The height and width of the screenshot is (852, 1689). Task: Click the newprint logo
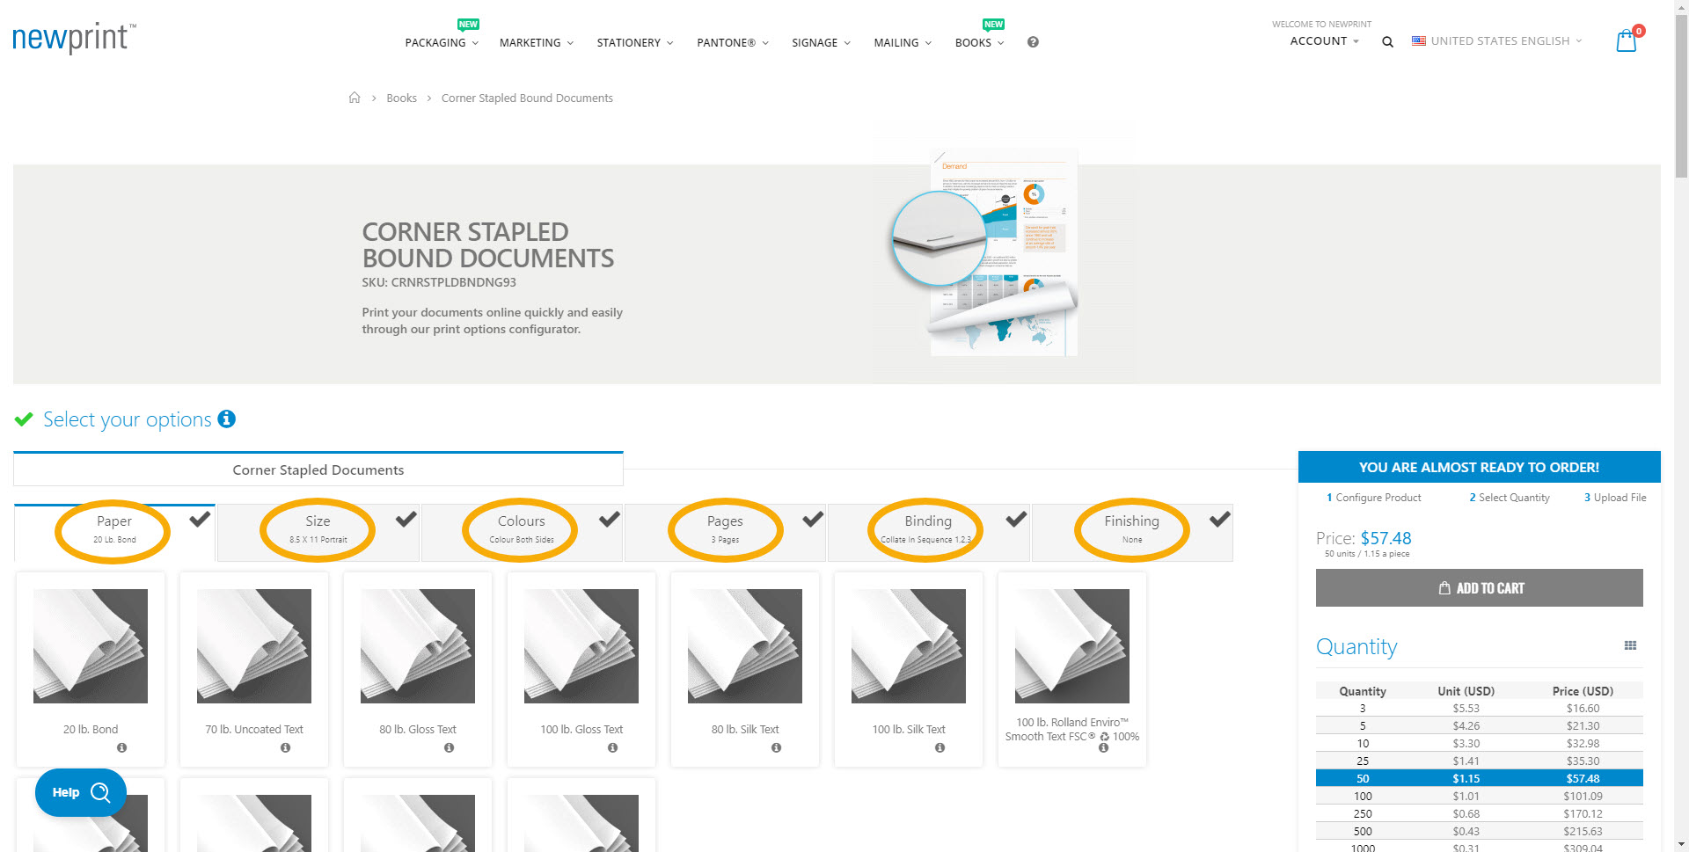[x=74, y=38]
